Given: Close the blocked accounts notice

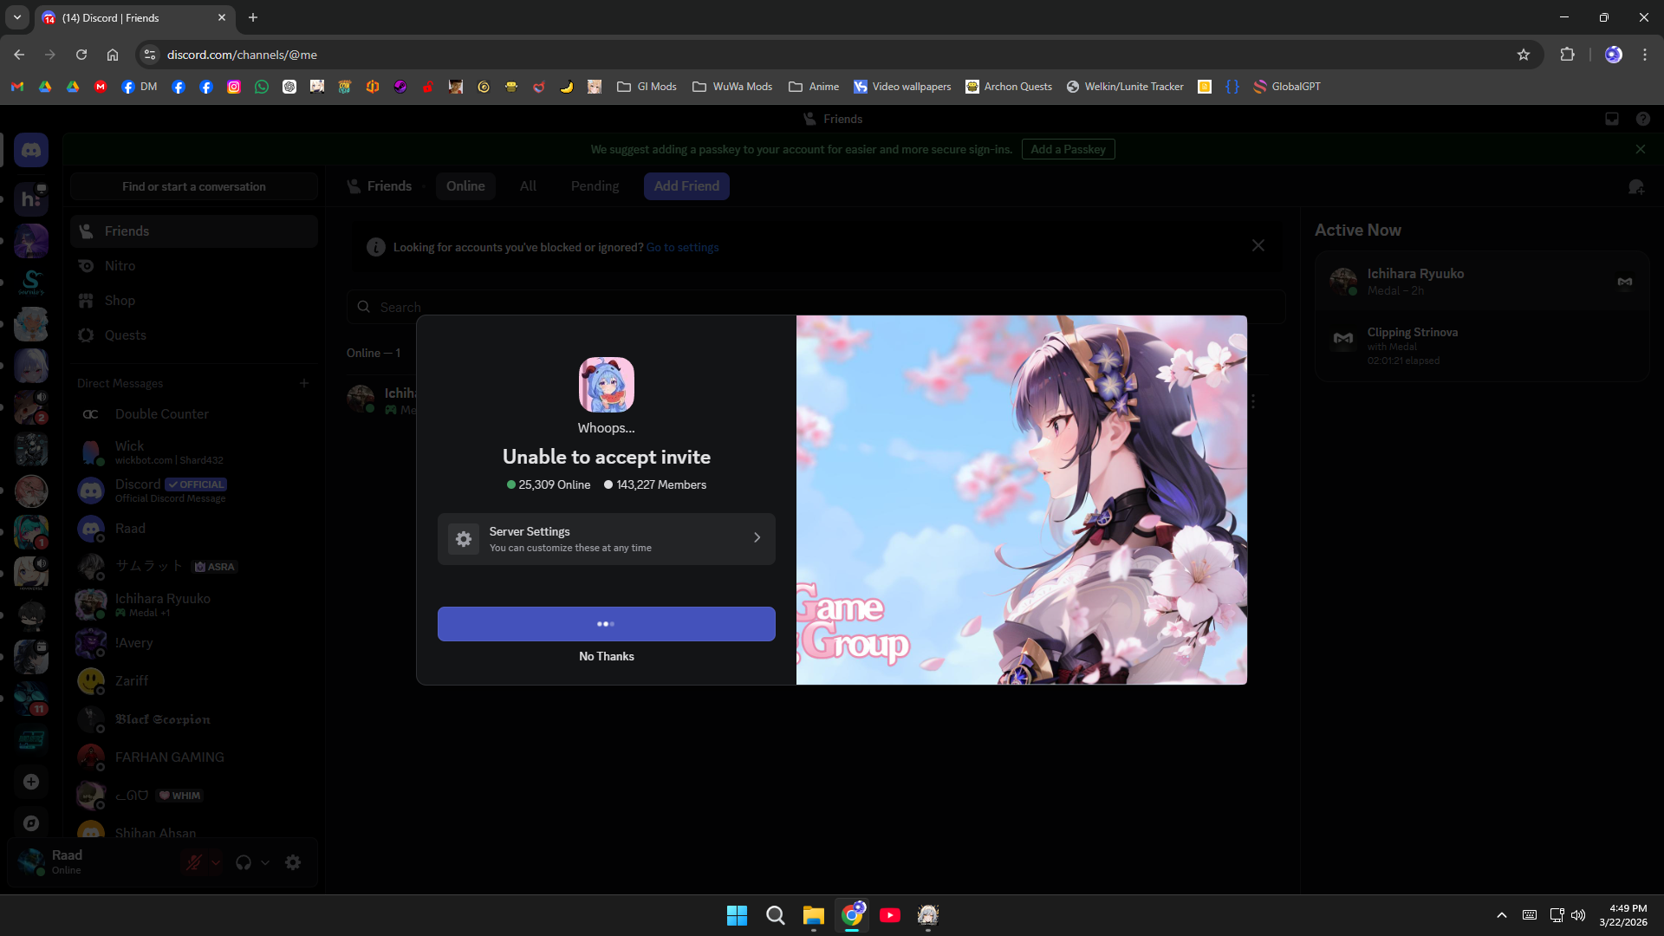Looking at the screenshot, I should 1258,246.
